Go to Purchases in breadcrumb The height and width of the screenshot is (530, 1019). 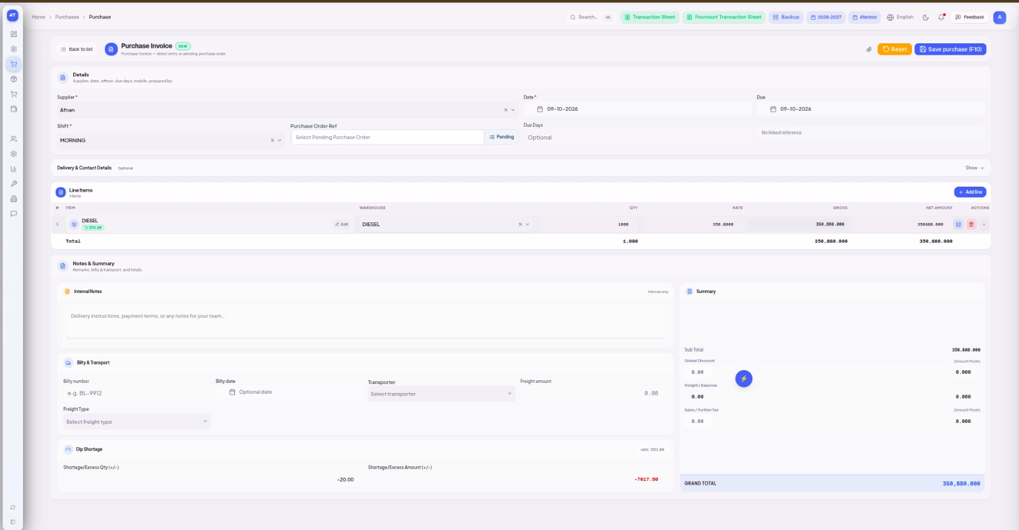tap(67, 17)
